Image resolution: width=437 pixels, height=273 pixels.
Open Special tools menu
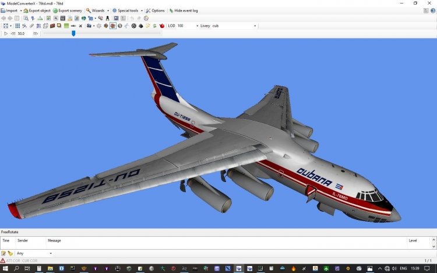tap(125, 10)
